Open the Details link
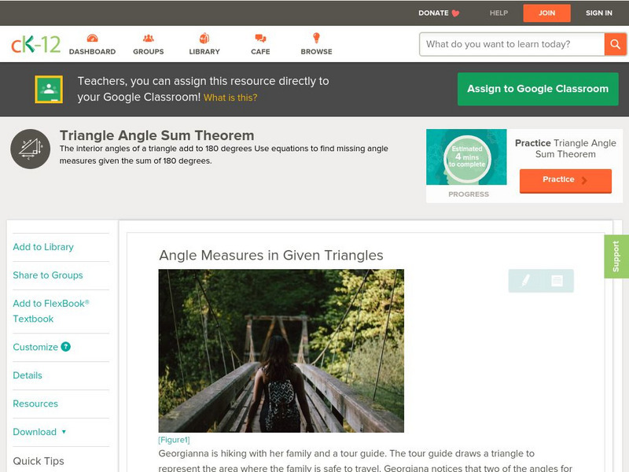The image size is (629, 472). pyautogui.click(x=28, y=375)
